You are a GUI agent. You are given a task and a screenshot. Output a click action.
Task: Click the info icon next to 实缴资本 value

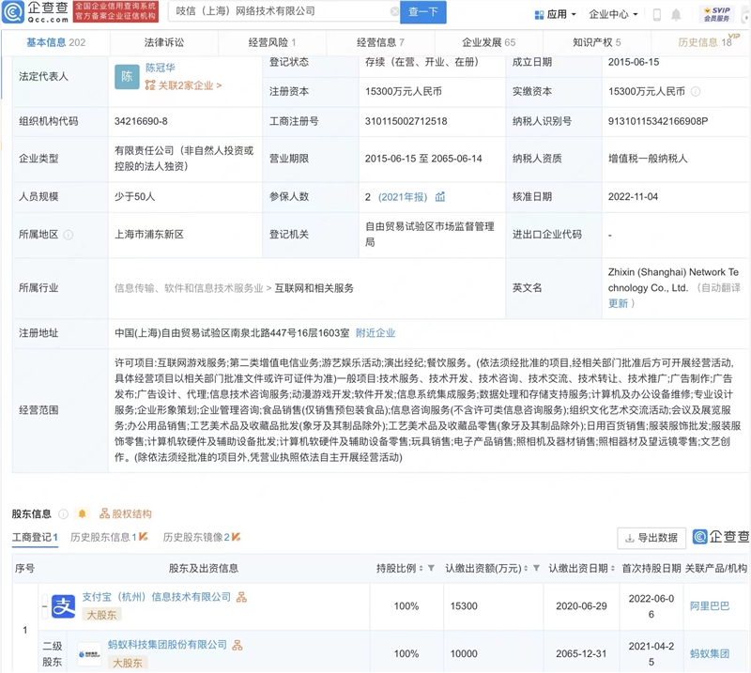tap(696, 91)
